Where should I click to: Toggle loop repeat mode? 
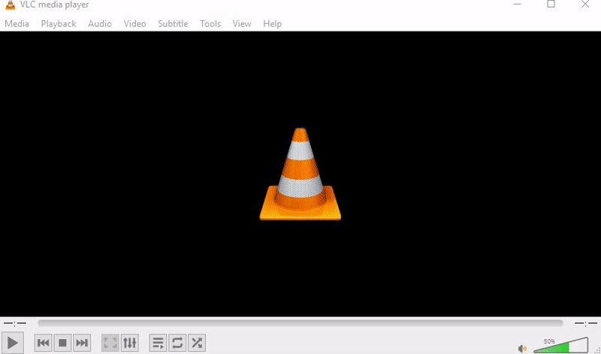point(177,343)
